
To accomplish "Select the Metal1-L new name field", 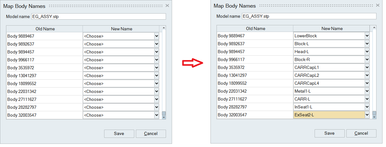I will point(329,91).
